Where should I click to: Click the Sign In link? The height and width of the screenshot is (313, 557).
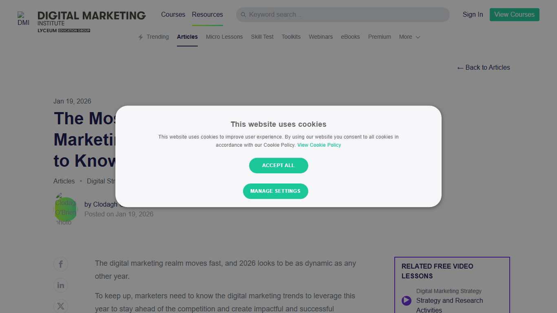472,14
